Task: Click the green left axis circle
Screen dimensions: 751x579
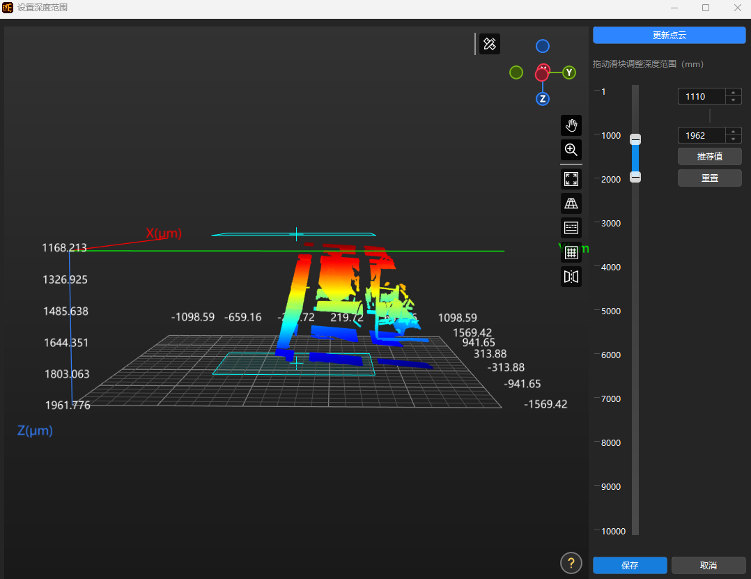Action: (516, 72)
